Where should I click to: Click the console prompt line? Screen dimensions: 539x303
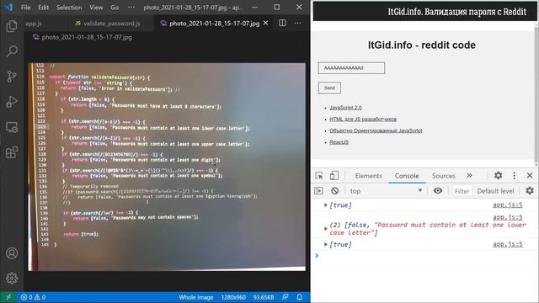424,255
